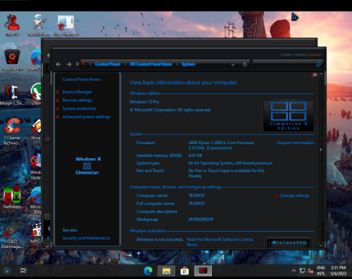Click the ENG INTL language indicator

tap(321, 271)
